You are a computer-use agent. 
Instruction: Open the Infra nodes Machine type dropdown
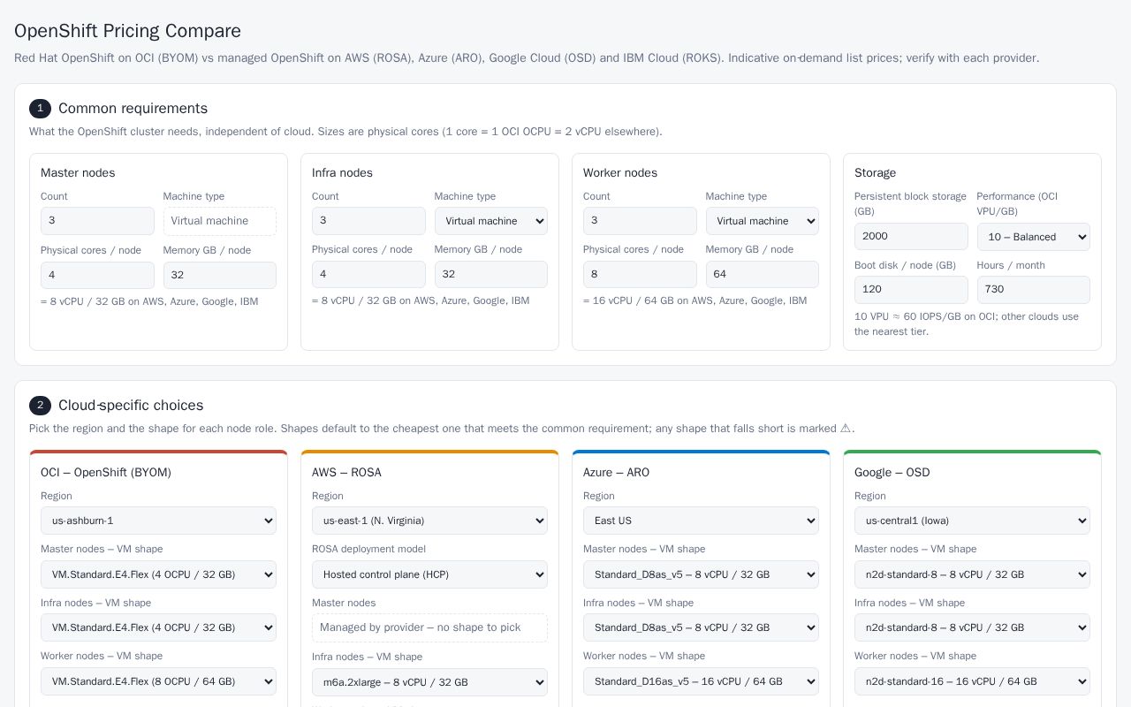(491, 221)
